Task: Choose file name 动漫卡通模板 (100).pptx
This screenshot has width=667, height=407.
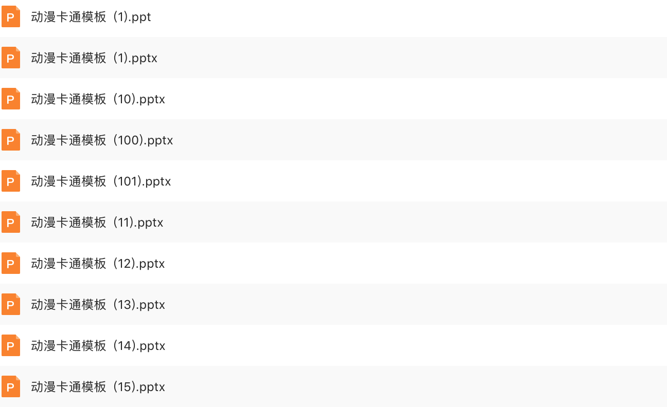Action: (x=102, y=140)
